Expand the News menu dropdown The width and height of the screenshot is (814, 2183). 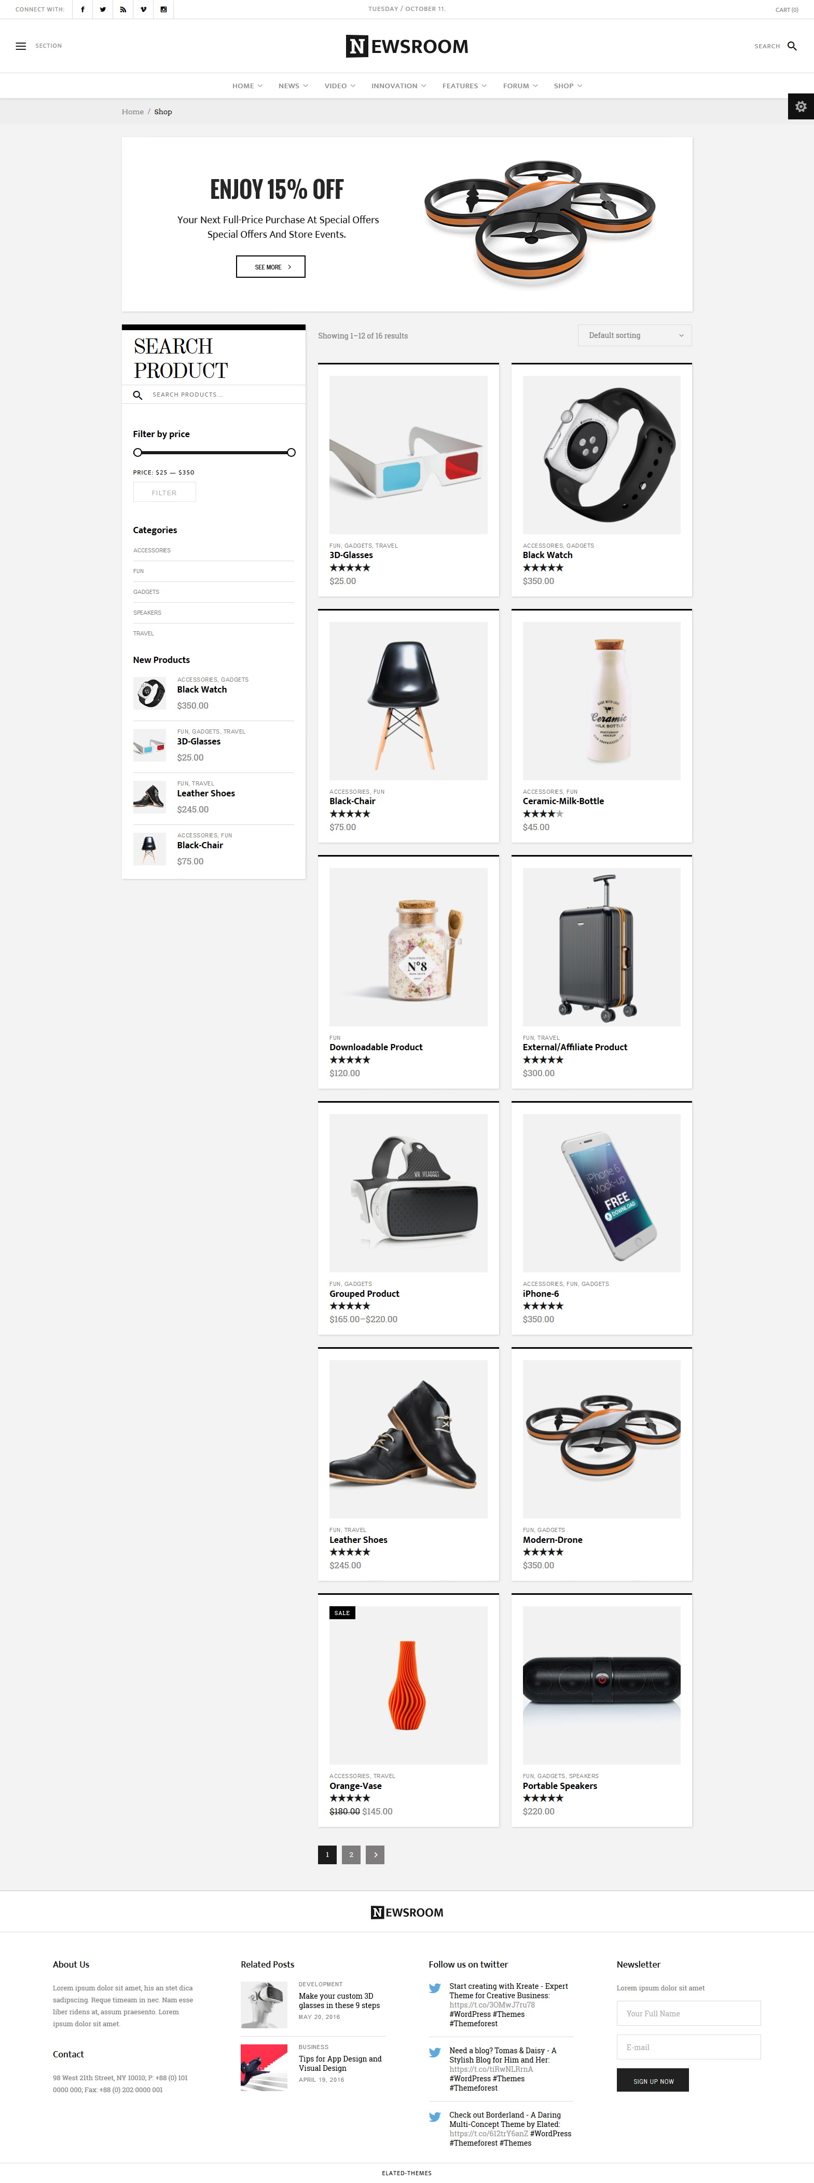pos(293,86)
